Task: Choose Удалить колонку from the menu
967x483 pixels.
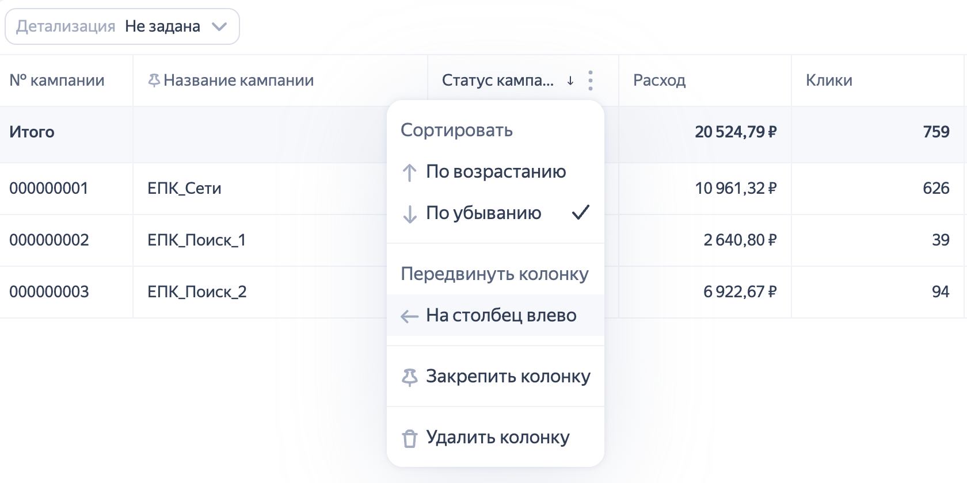Action: point(497,437)
